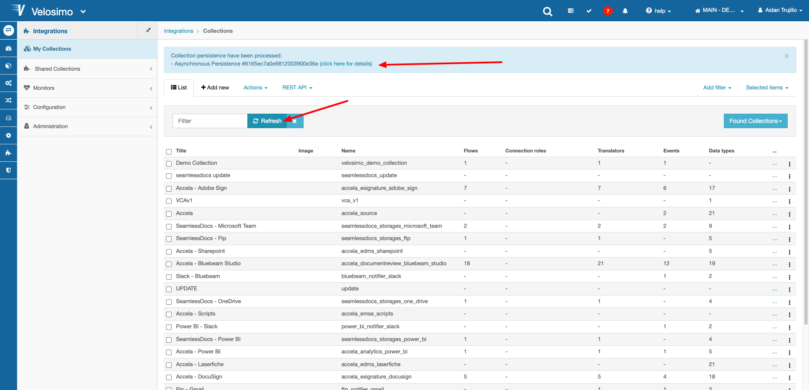Image resolution: width=809 pixels, height=390 pixels.
Task: Collapse the sidebar with the compress arrows icon
Action: click(x=149, y=30)
